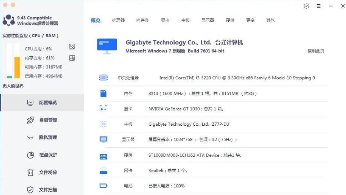Click the 实时性能监控 (CPU / RAM) heading
The image size is (346, 195).
[30, 36]
